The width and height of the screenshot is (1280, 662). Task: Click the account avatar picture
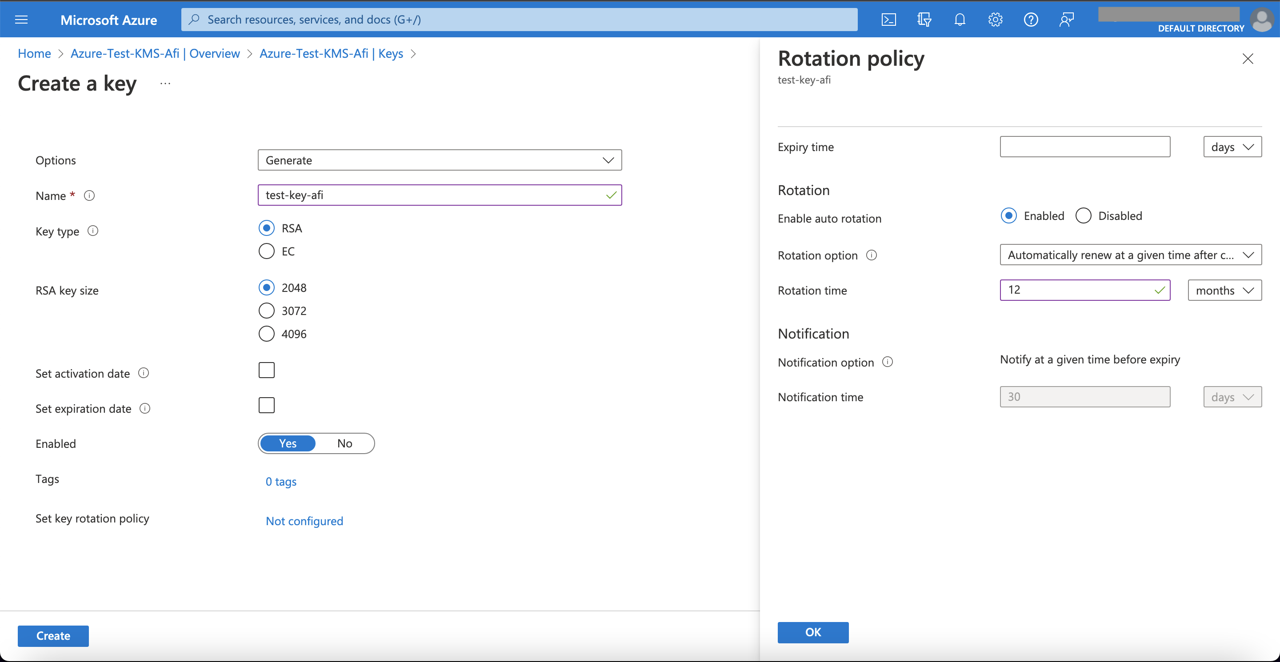click(1262, 20)
